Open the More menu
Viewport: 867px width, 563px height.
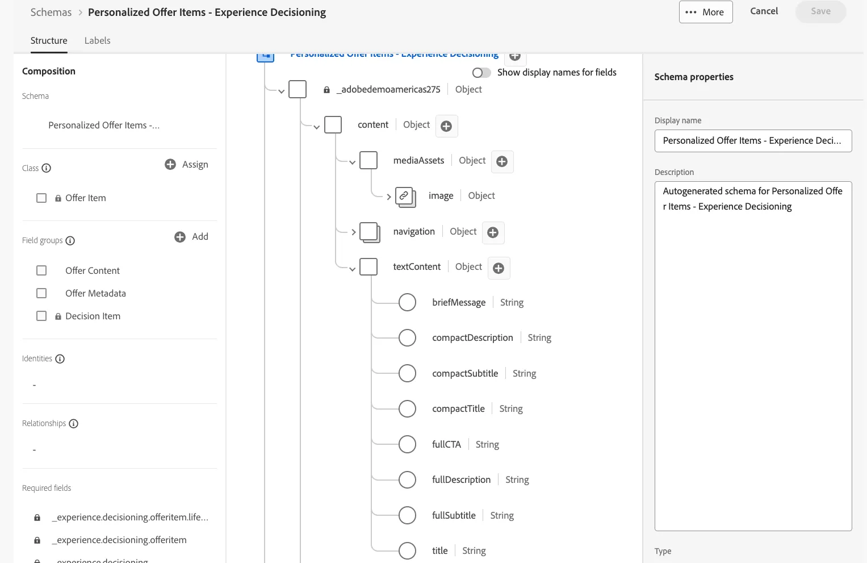click(x=706, y=12)
